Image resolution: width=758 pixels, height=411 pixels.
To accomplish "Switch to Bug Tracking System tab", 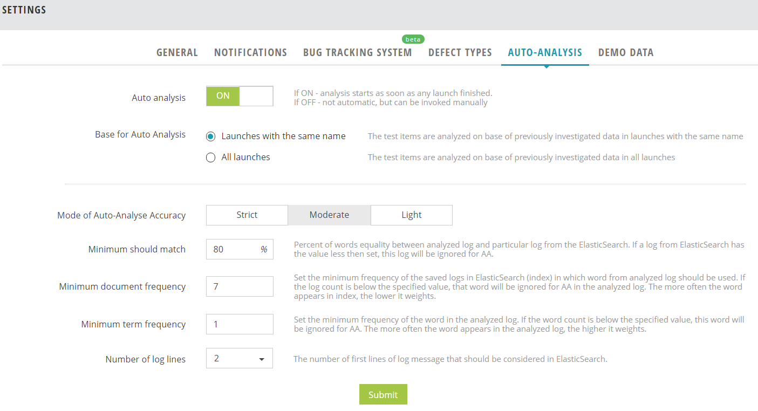I will (357, 52).
